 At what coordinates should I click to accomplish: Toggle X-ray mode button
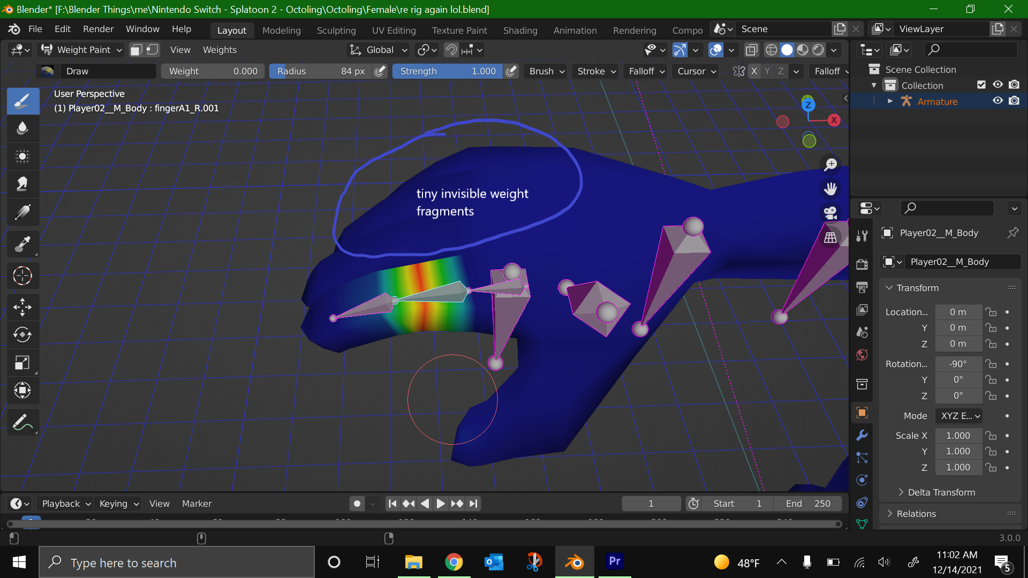[752, 50]
